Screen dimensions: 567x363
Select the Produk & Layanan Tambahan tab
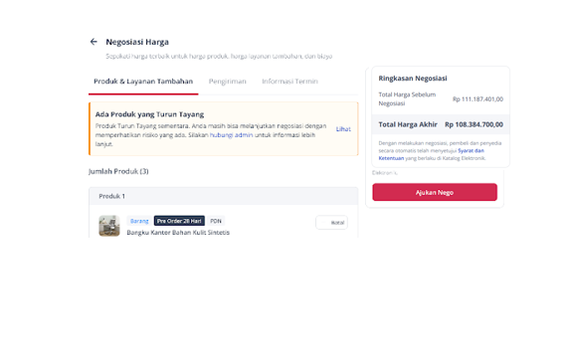coord(143,82)
